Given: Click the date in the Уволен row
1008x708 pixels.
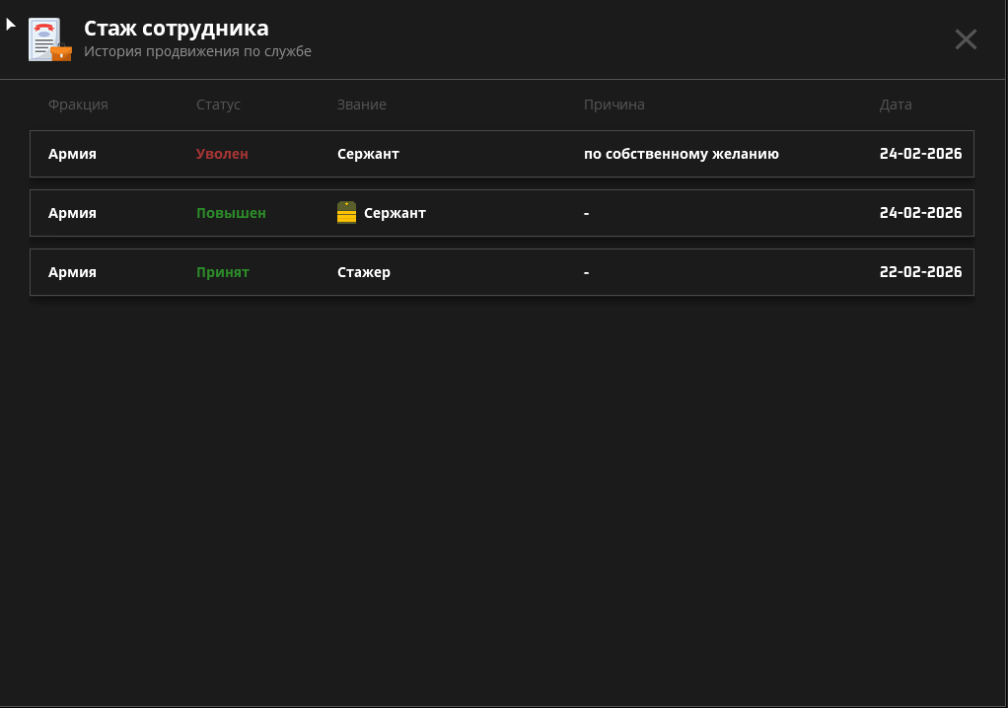Looking at the screenshot, I should click(x=920, y=154).
